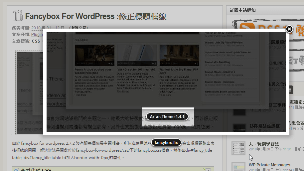Click 'Wii HD' set for 2011 launch headline
The image size is (304, 171).
(x=136, y=70)
